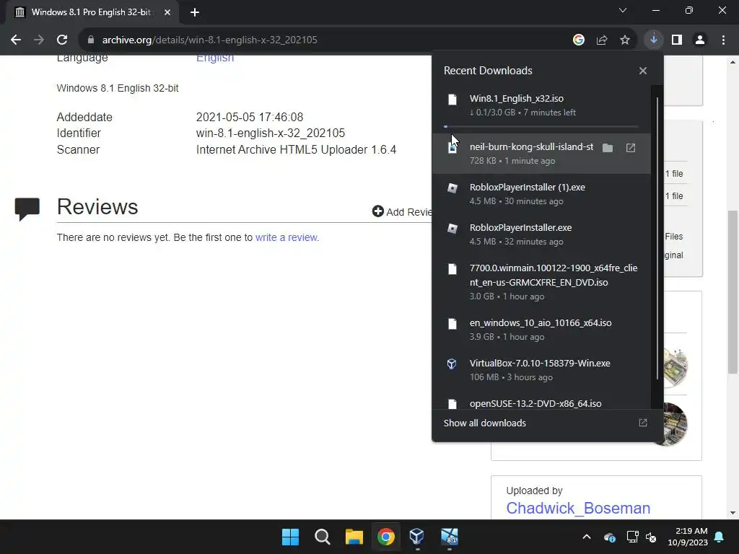739x554 pixels.
Task: Open the Chrome three-dot menu
Action: 723,40
